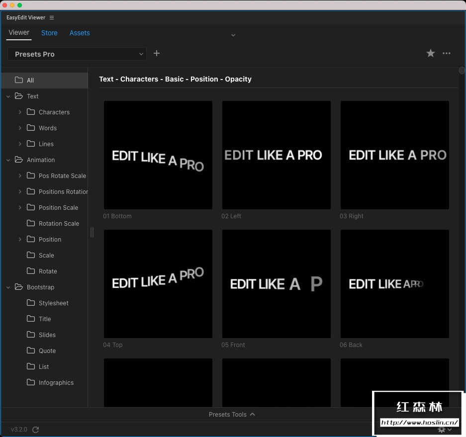Screen dimensions: 466x437
Task: Open the three-dots more options menu
Action: click(x=447, y=54)
